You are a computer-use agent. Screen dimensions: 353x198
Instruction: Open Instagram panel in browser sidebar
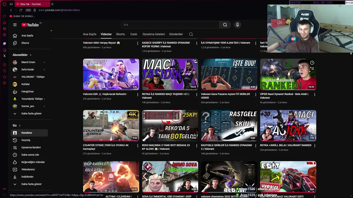4,50
